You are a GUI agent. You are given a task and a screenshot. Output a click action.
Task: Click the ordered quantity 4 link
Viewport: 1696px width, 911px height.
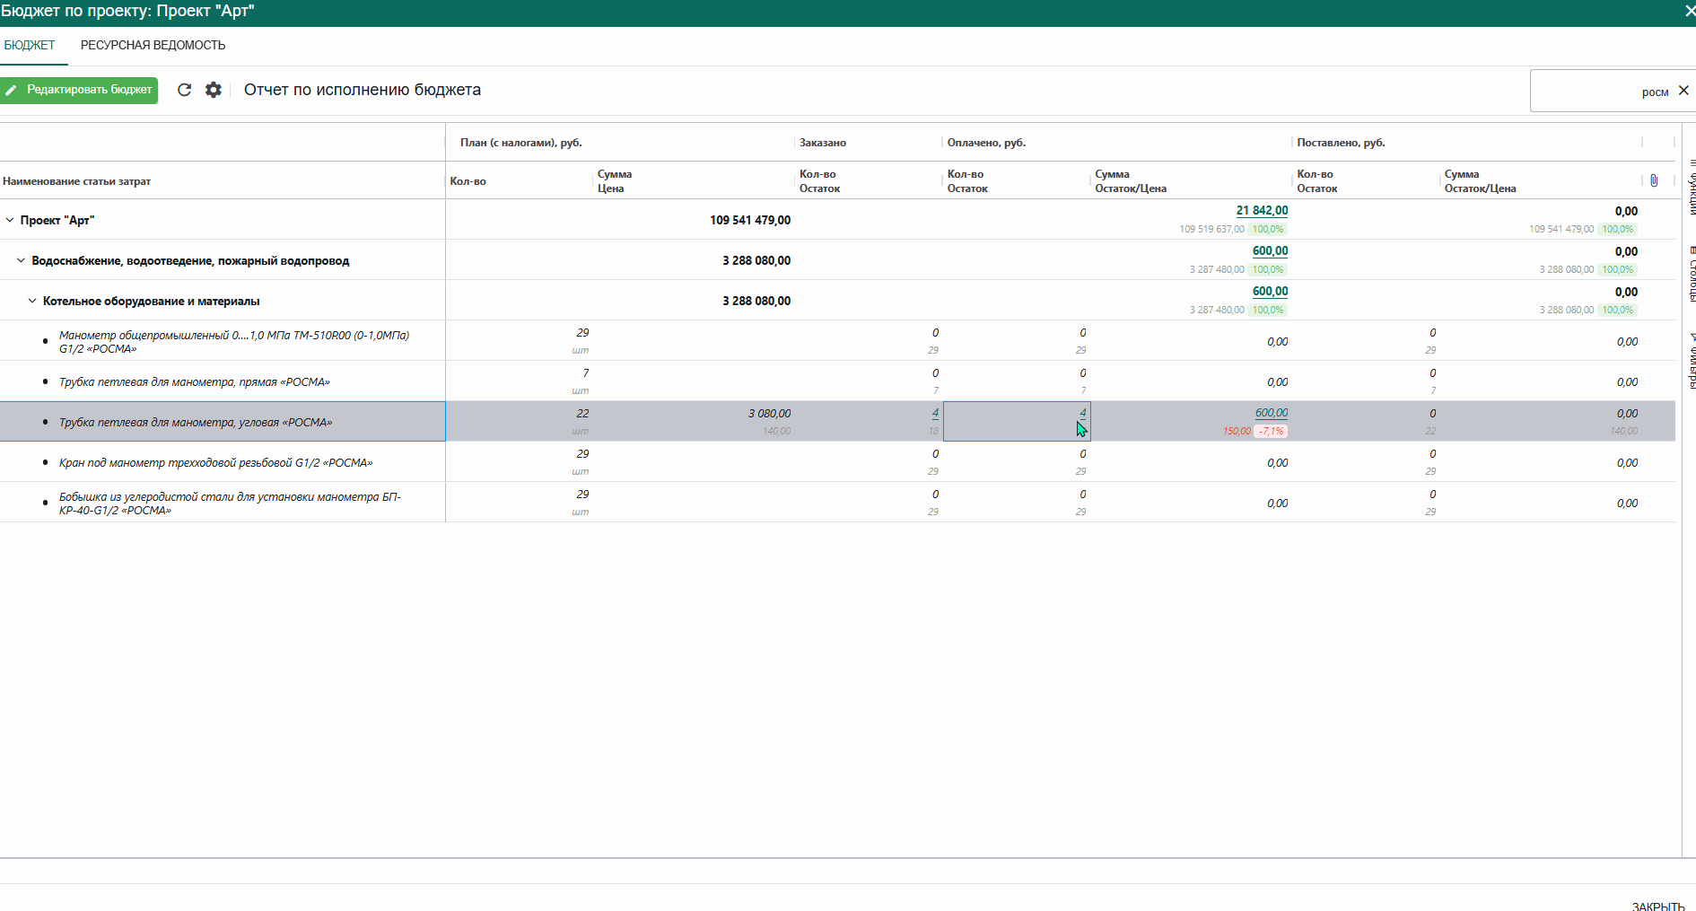point(935,413)
